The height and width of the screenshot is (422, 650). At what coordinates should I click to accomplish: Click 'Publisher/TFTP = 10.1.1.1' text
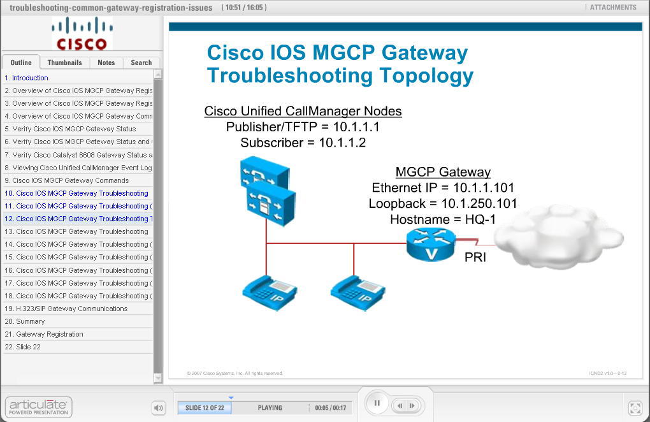click(x=303, y=127)
